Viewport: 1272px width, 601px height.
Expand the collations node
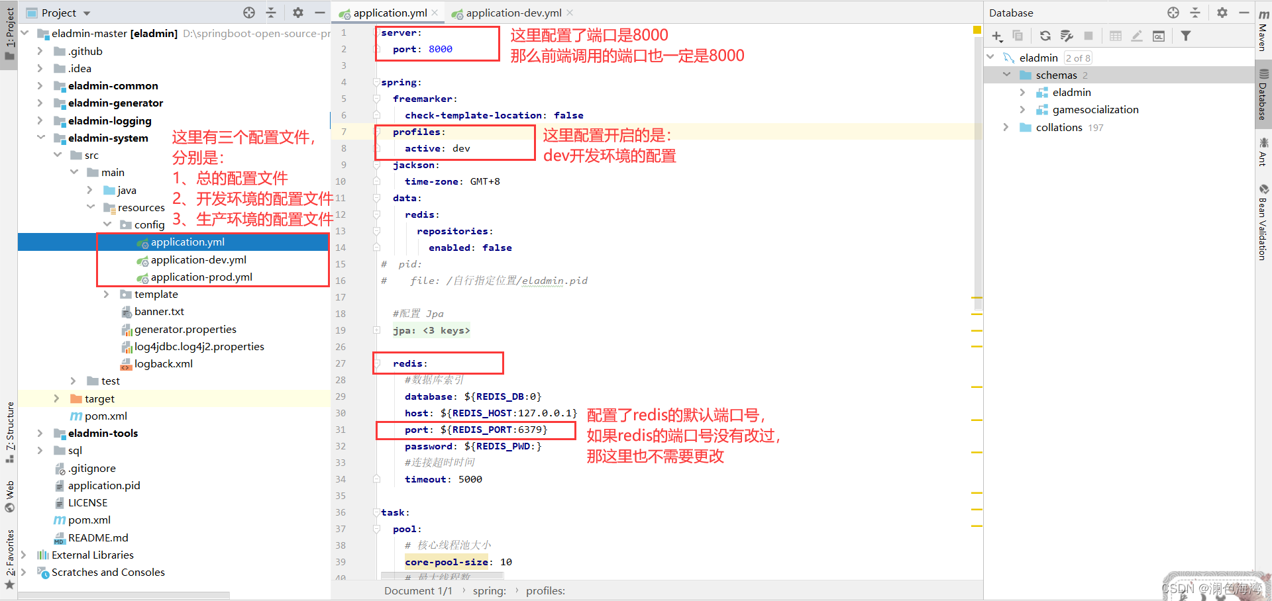[1006, 127]
